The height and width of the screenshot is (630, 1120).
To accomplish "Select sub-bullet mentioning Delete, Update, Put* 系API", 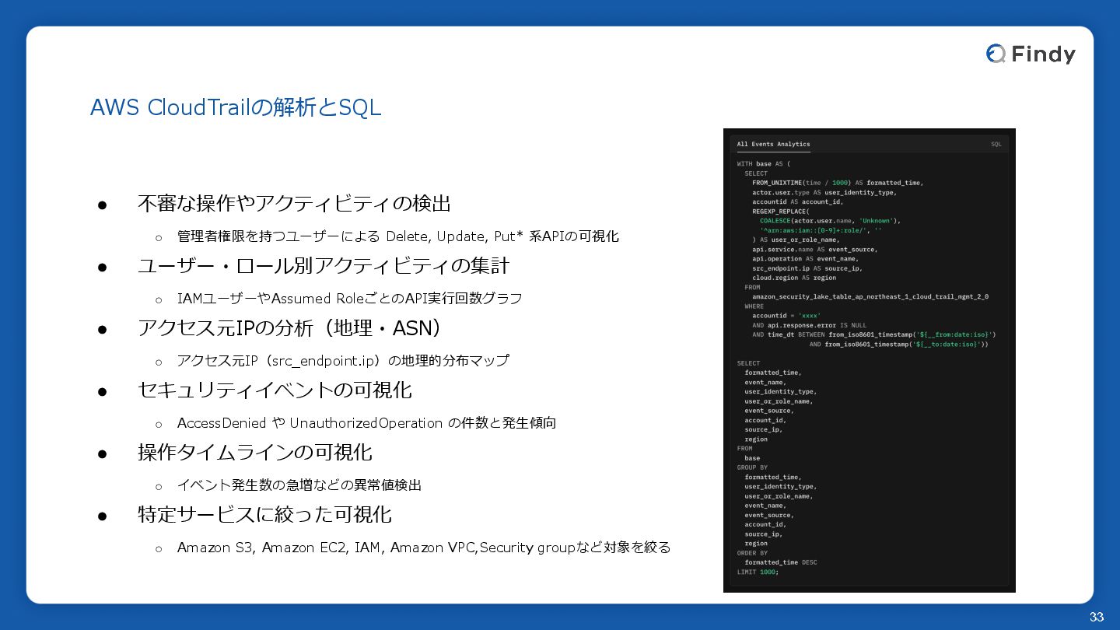I will coord(398,236).
